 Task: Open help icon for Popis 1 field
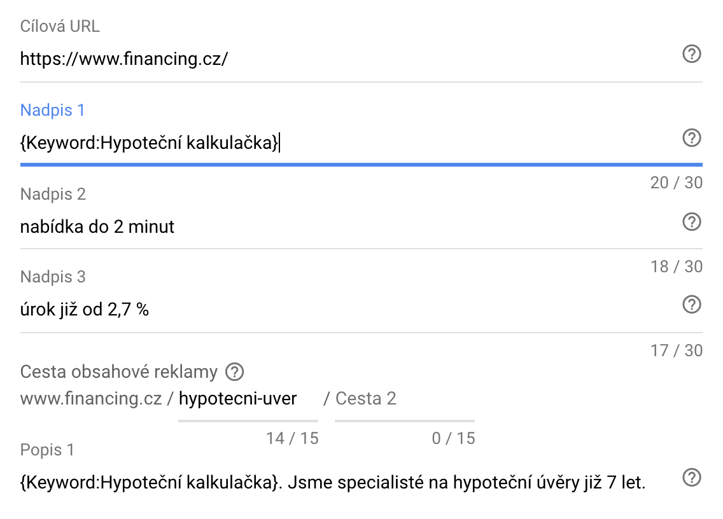click(x=692, y=478)
